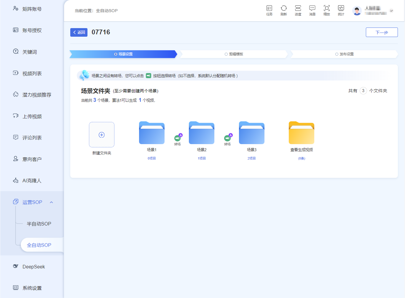Open 意向客户 in the sidebar
Viewport: 405px width, 298px height.
tap(32, 159)
